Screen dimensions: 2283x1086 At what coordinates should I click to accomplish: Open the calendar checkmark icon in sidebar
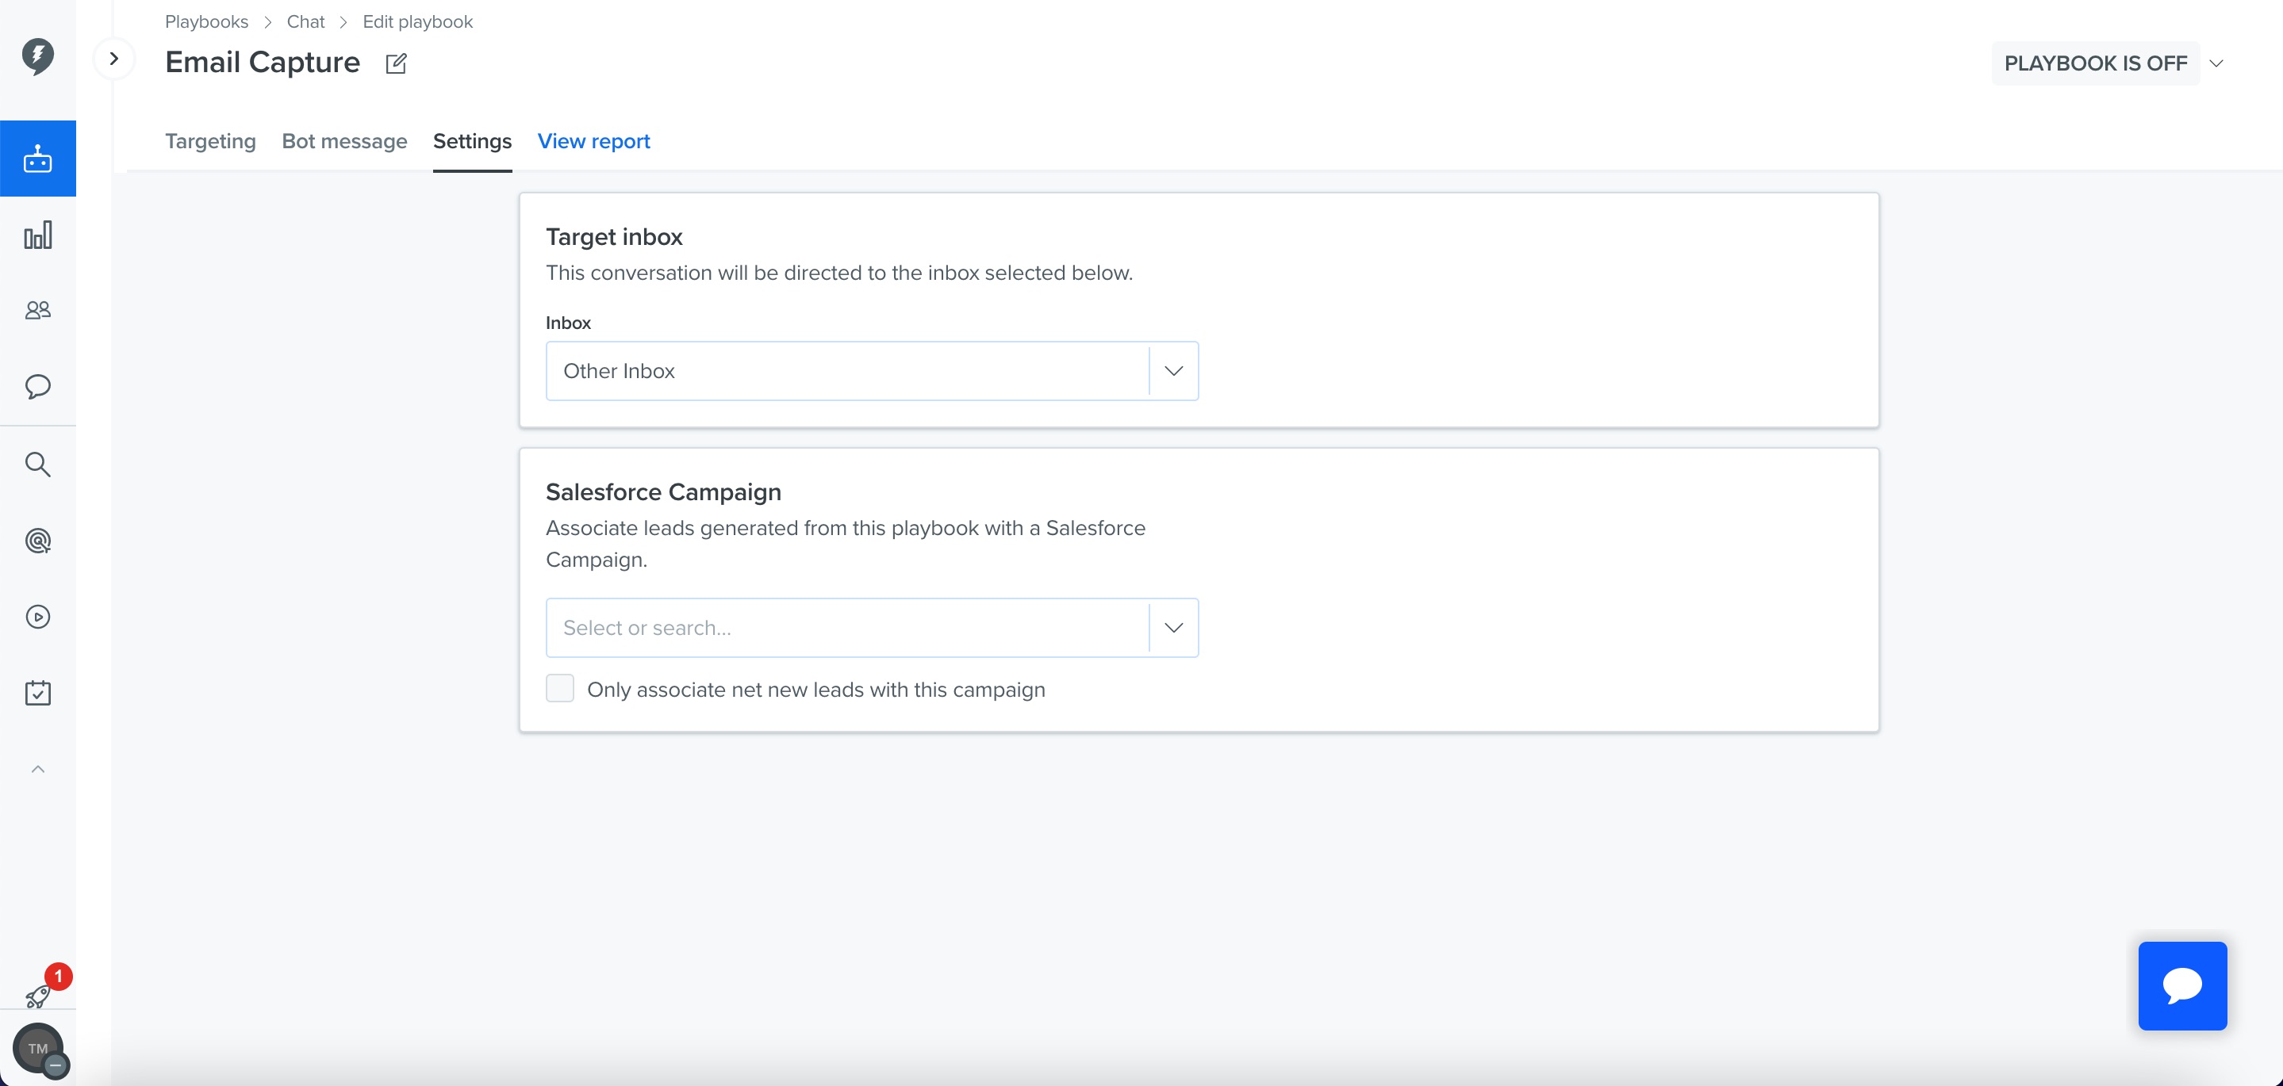(x=37, y=693)
